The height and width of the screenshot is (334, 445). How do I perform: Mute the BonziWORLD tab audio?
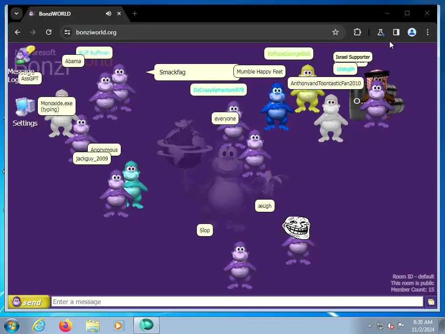click(108, 13)
